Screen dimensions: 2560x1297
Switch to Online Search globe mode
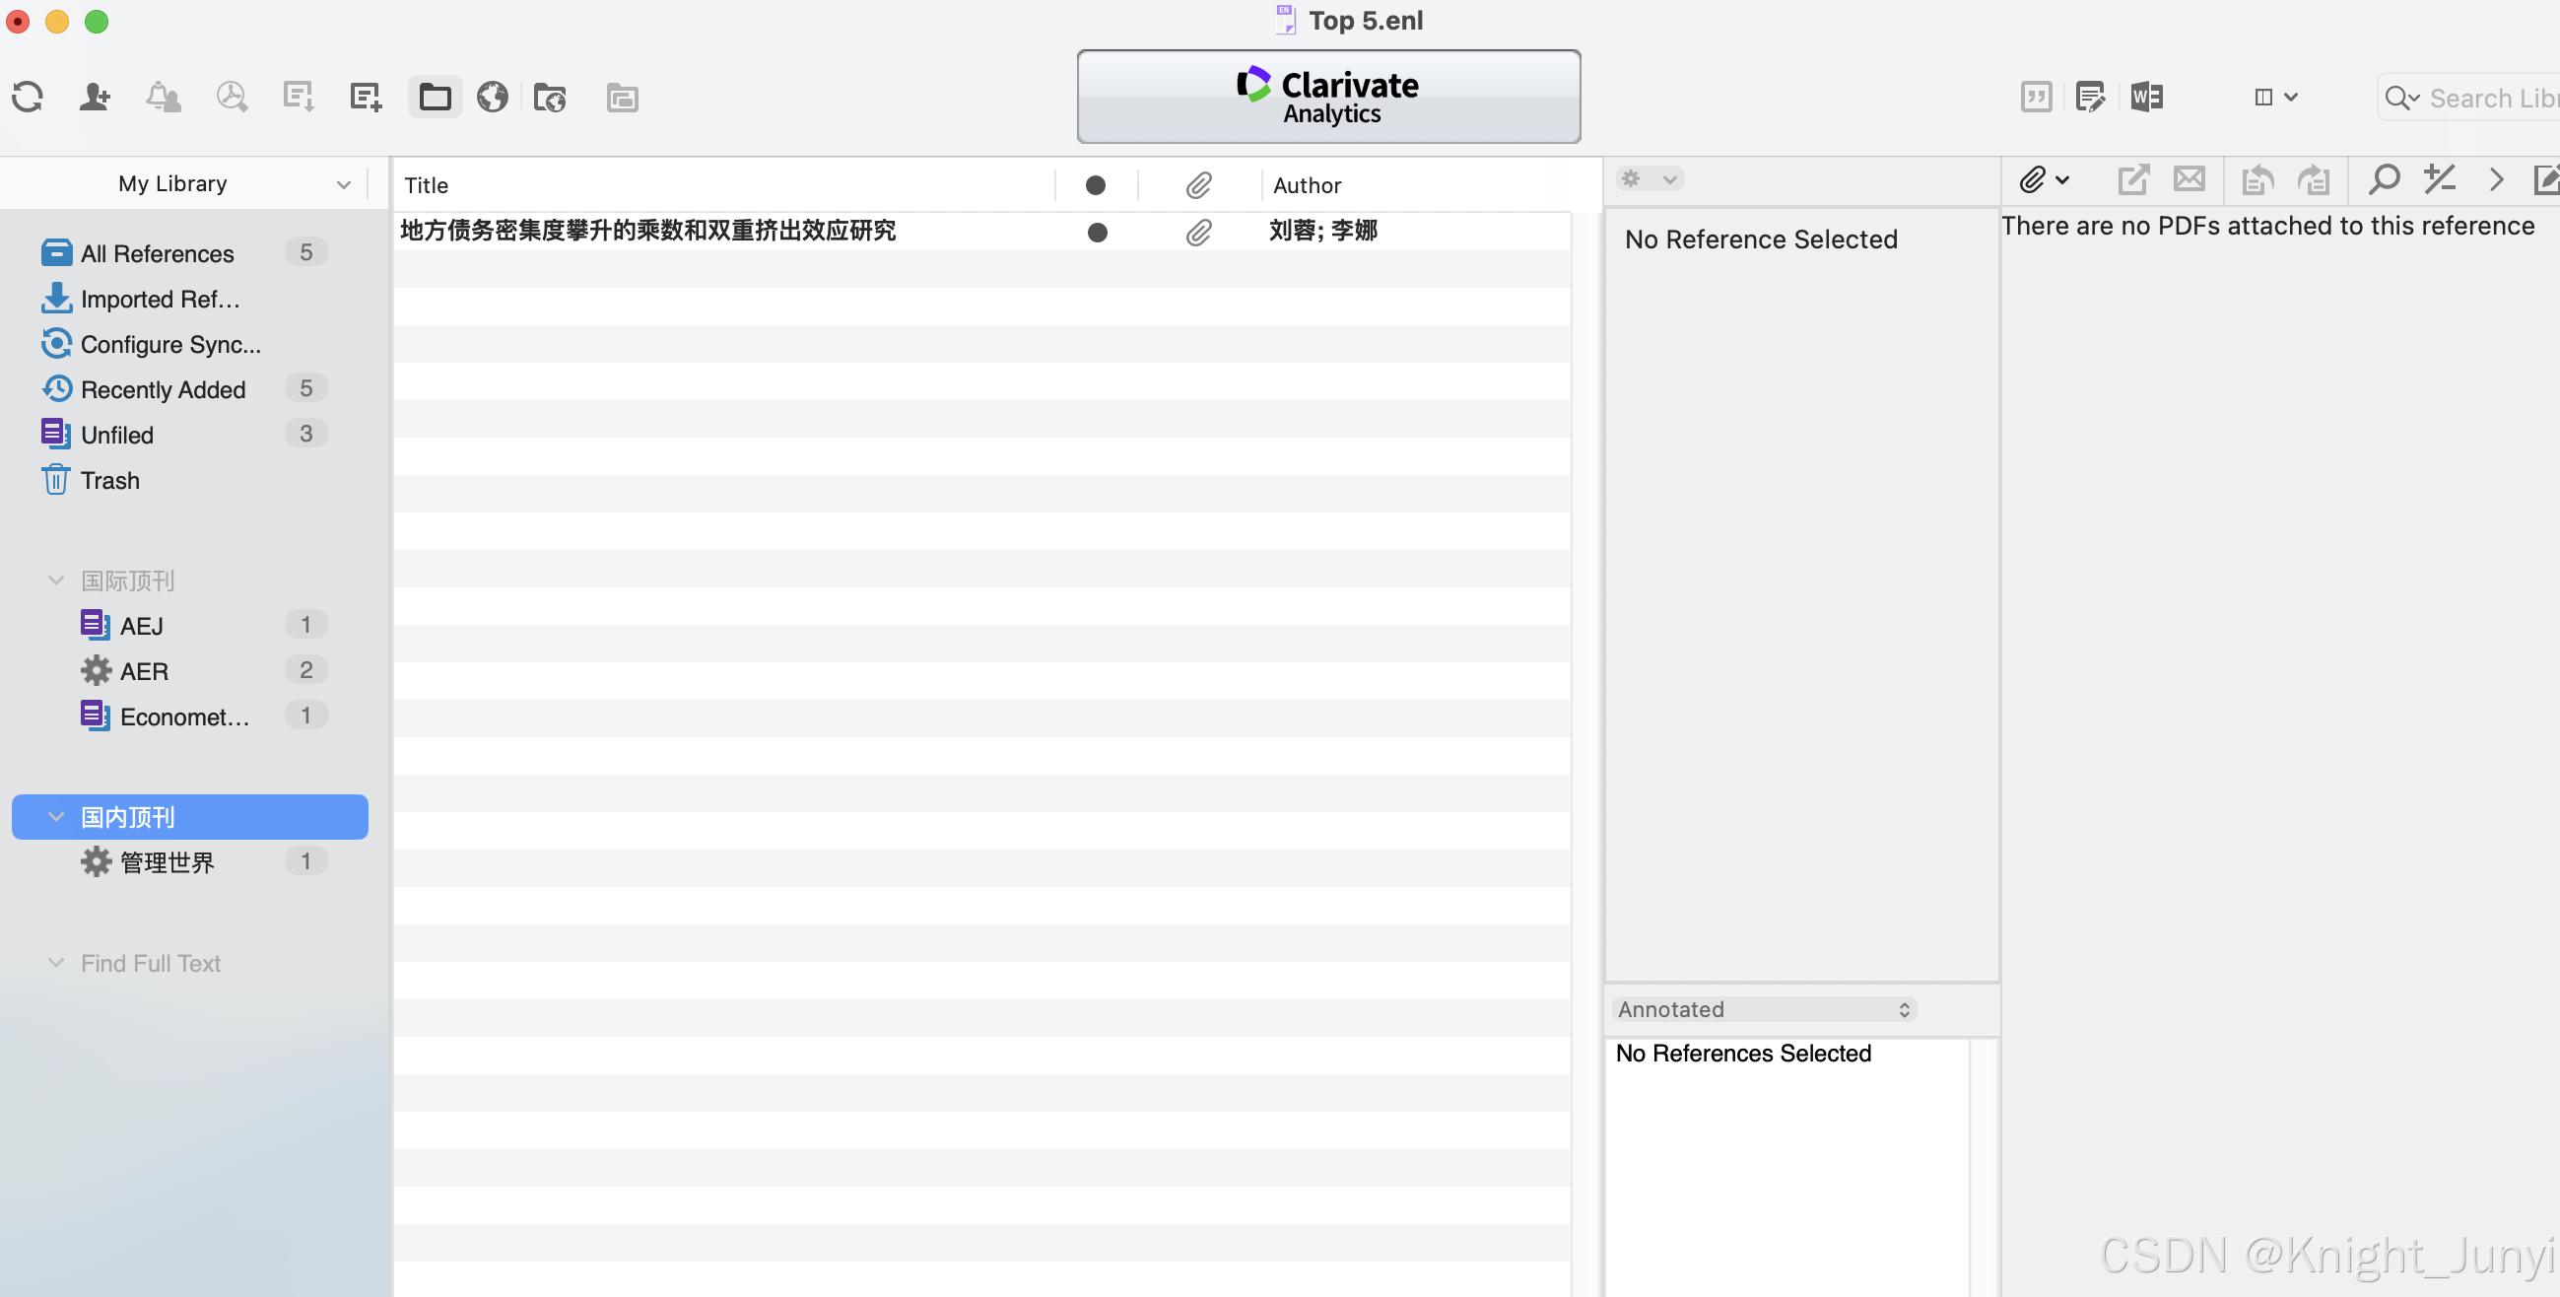coord(492,97)
